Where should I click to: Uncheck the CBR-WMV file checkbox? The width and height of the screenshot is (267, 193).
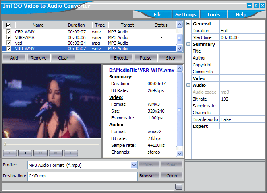pos(9,31)
